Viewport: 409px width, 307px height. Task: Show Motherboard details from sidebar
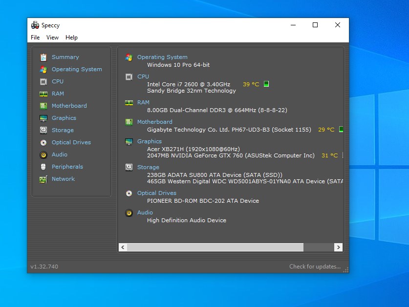(x=69, y=106)
